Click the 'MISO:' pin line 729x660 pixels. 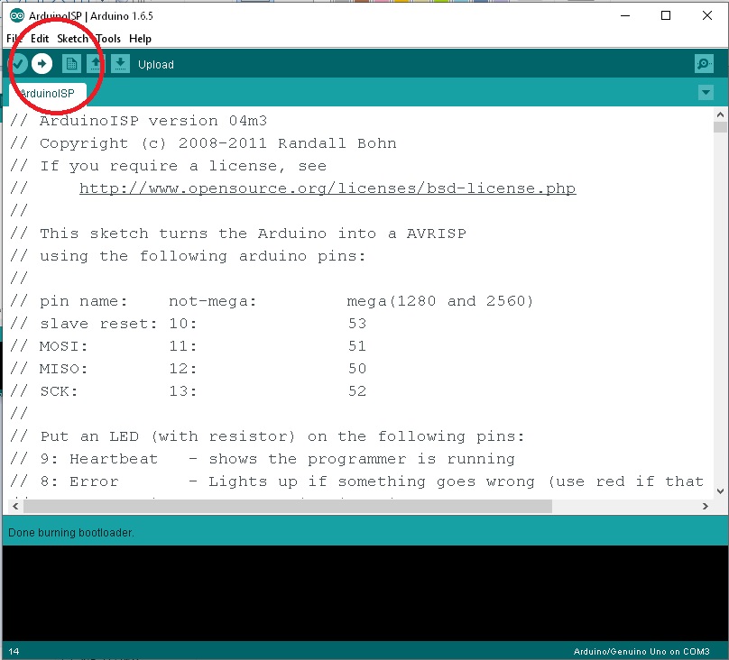pos(189,369)
